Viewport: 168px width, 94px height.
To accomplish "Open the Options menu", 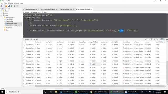I will [x=10, y=3].
